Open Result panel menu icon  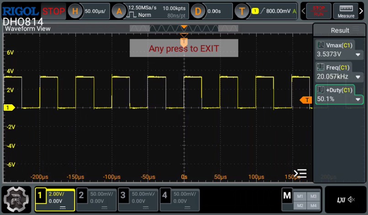click(x=356, y=29)
